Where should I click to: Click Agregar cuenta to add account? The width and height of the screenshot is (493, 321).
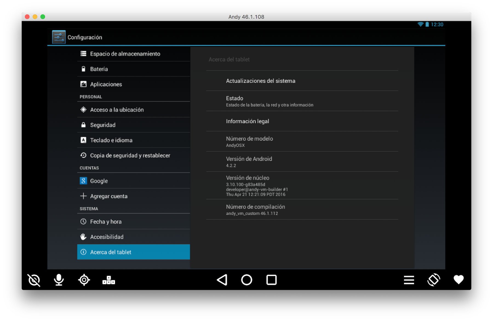(x=134, y=196)
